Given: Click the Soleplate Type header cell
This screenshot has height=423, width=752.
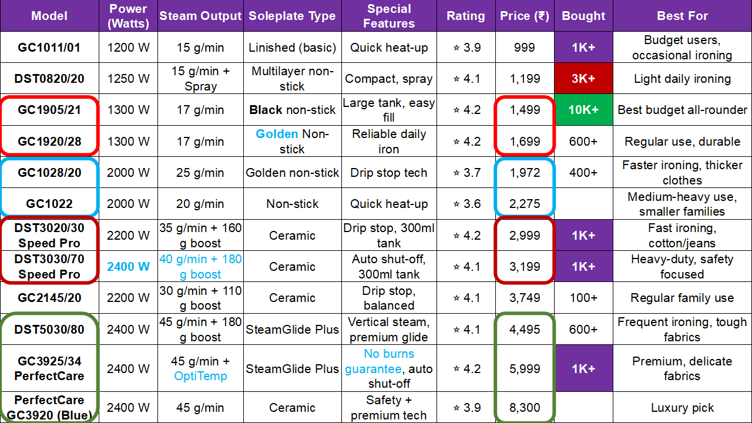Looking at the screenshot, I should (x=292, y=16).
